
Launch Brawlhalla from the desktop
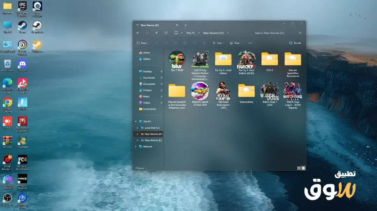pos(22,142)
